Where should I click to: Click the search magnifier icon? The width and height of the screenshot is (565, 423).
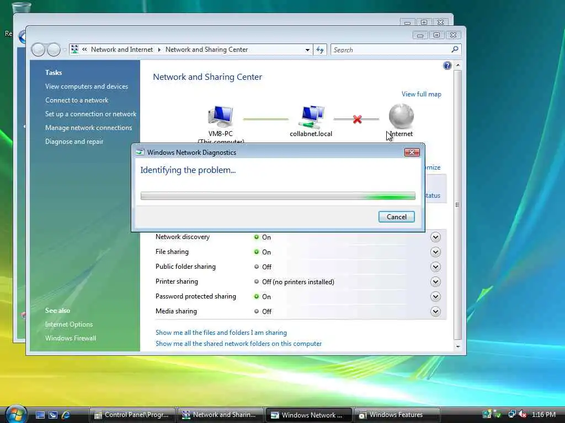[455, 49]
